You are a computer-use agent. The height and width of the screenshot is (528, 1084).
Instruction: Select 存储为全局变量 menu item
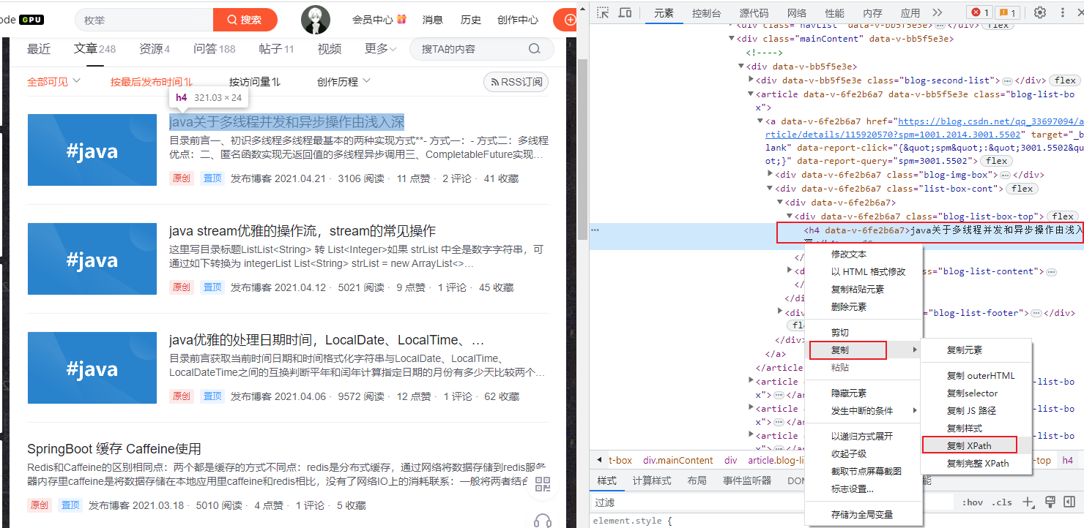(x=862, y=515)
